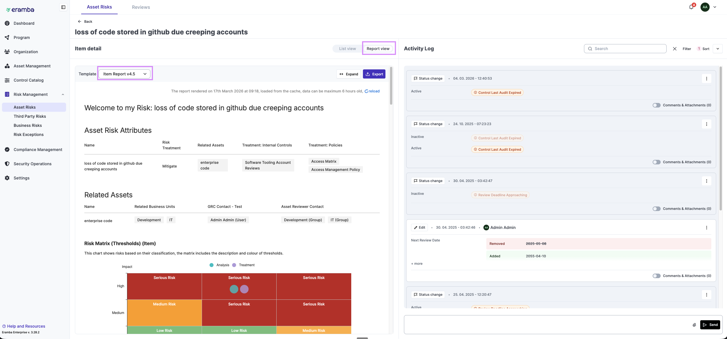This screenshot has width=727, height=339.
Task: Click the notification bell icon
Action: pyautogui.click(x=691, y=7)
